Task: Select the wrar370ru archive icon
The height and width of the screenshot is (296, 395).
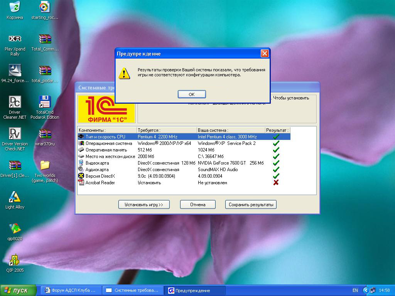Action: pyautogui.click(x=45, y=134)
